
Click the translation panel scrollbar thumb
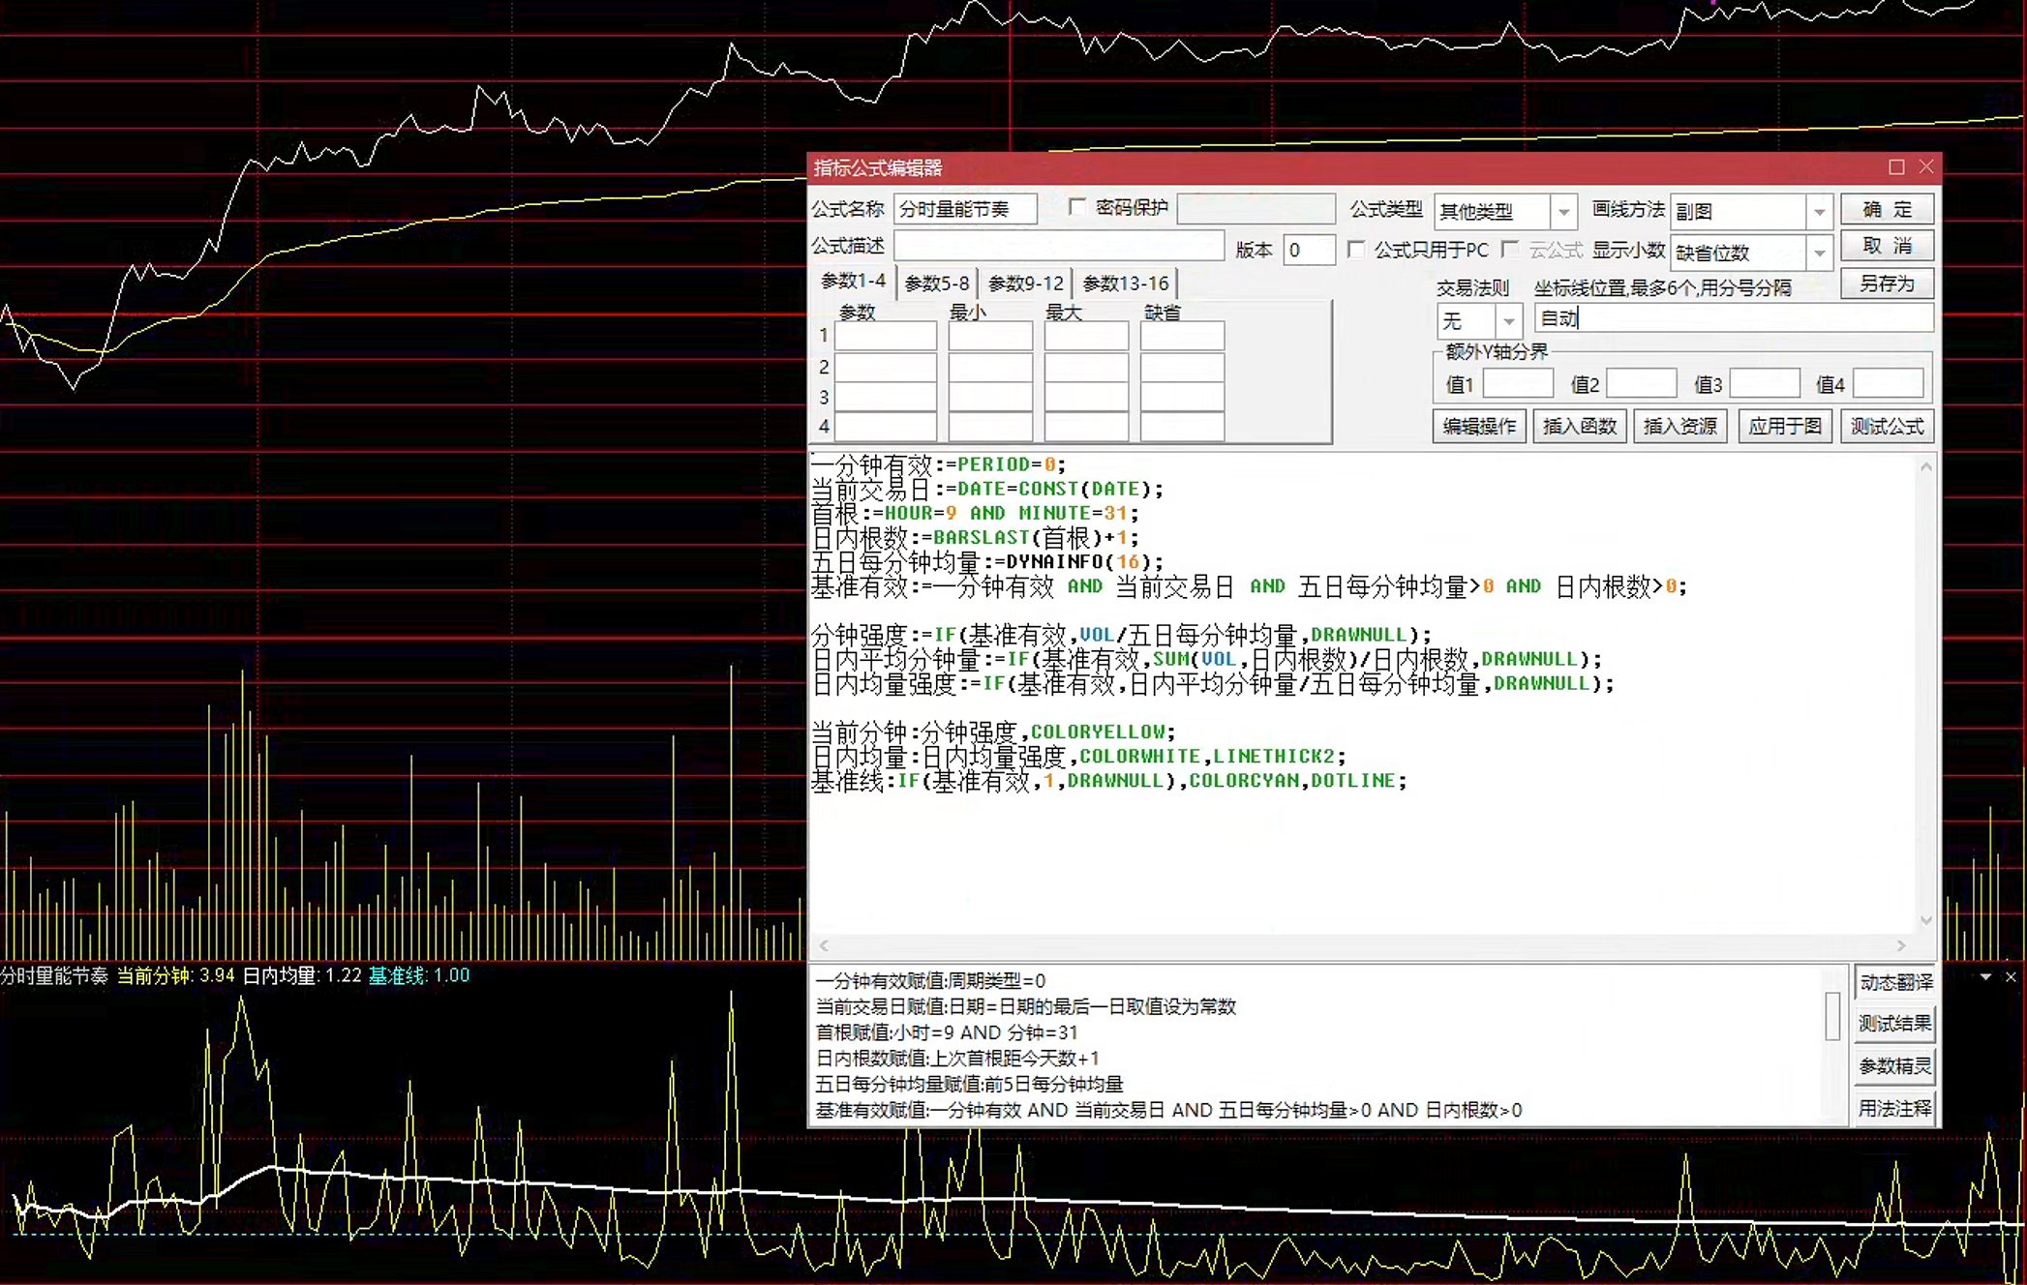coord(1831,1016)
